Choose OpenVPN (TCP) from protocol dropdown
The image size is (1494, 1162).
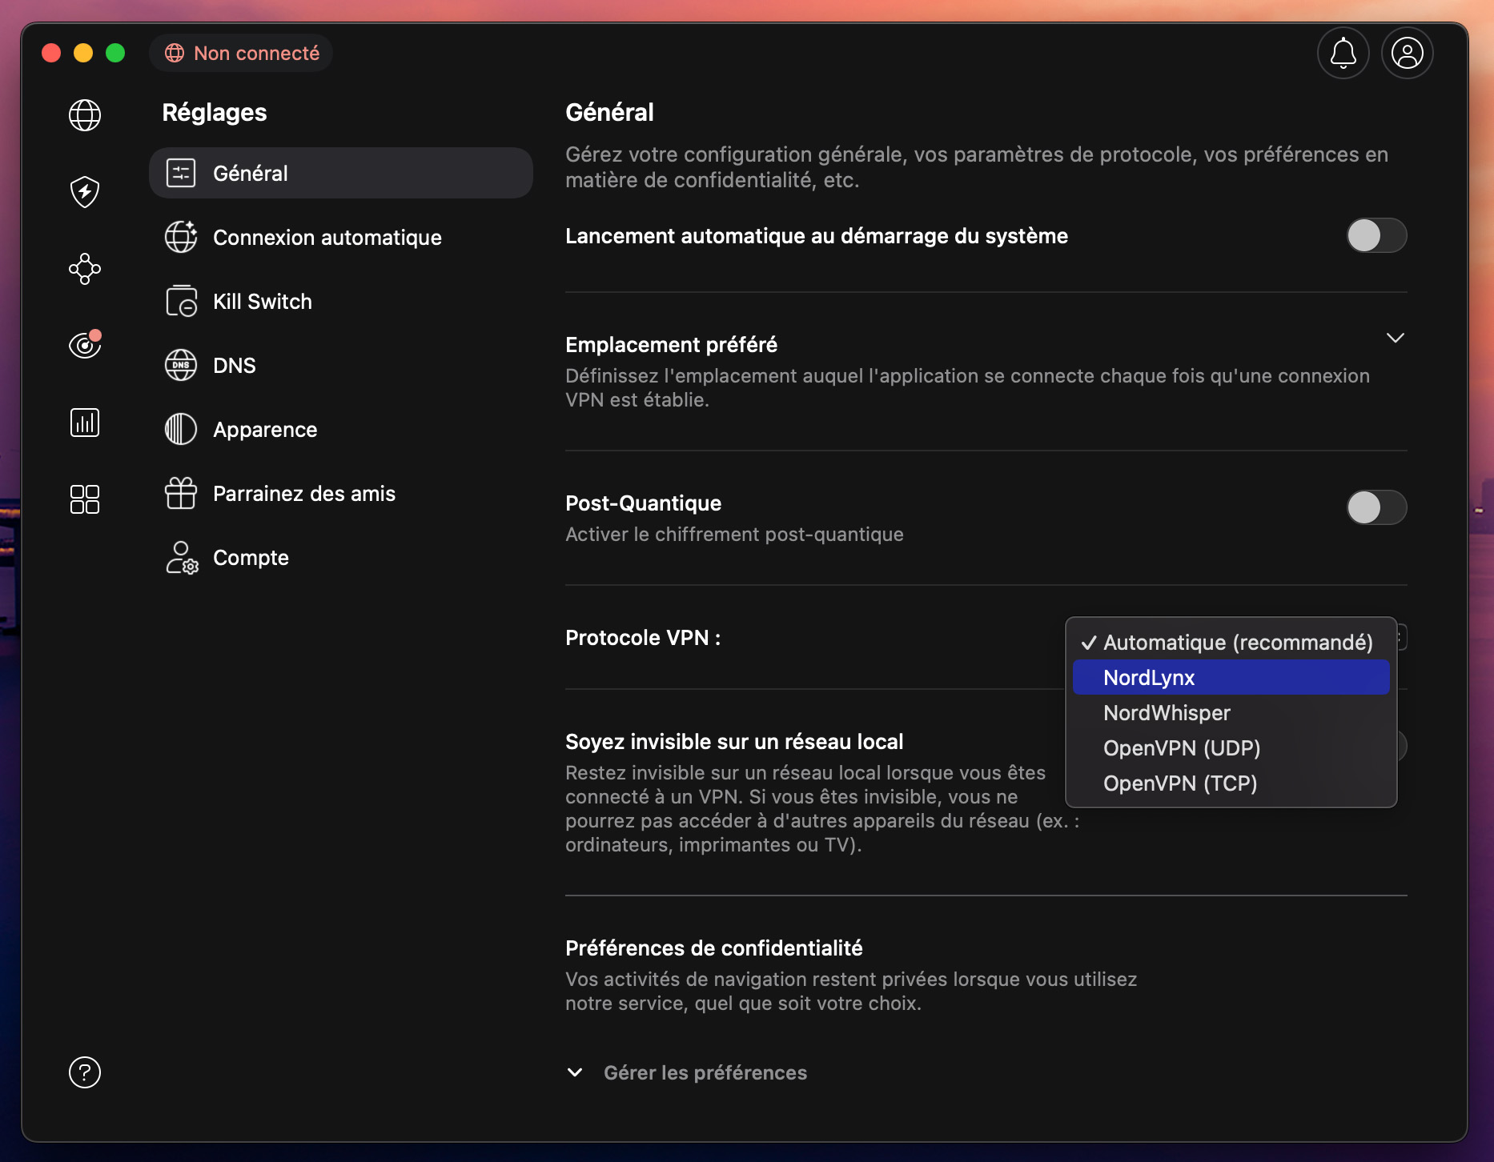pos(1180,783)
